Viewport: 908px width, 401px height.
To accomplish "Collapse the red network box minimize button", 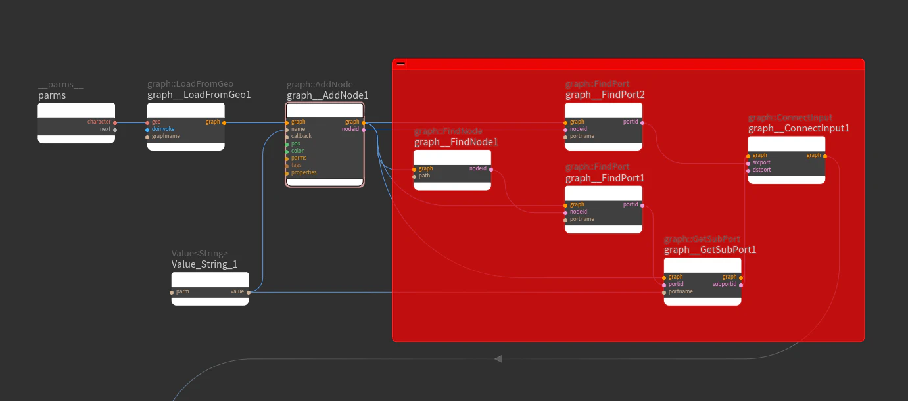I will [400, 64].
